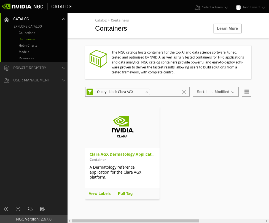
Task: Collapse the Catalog sidebar section
Action: [x=63, y=19]
